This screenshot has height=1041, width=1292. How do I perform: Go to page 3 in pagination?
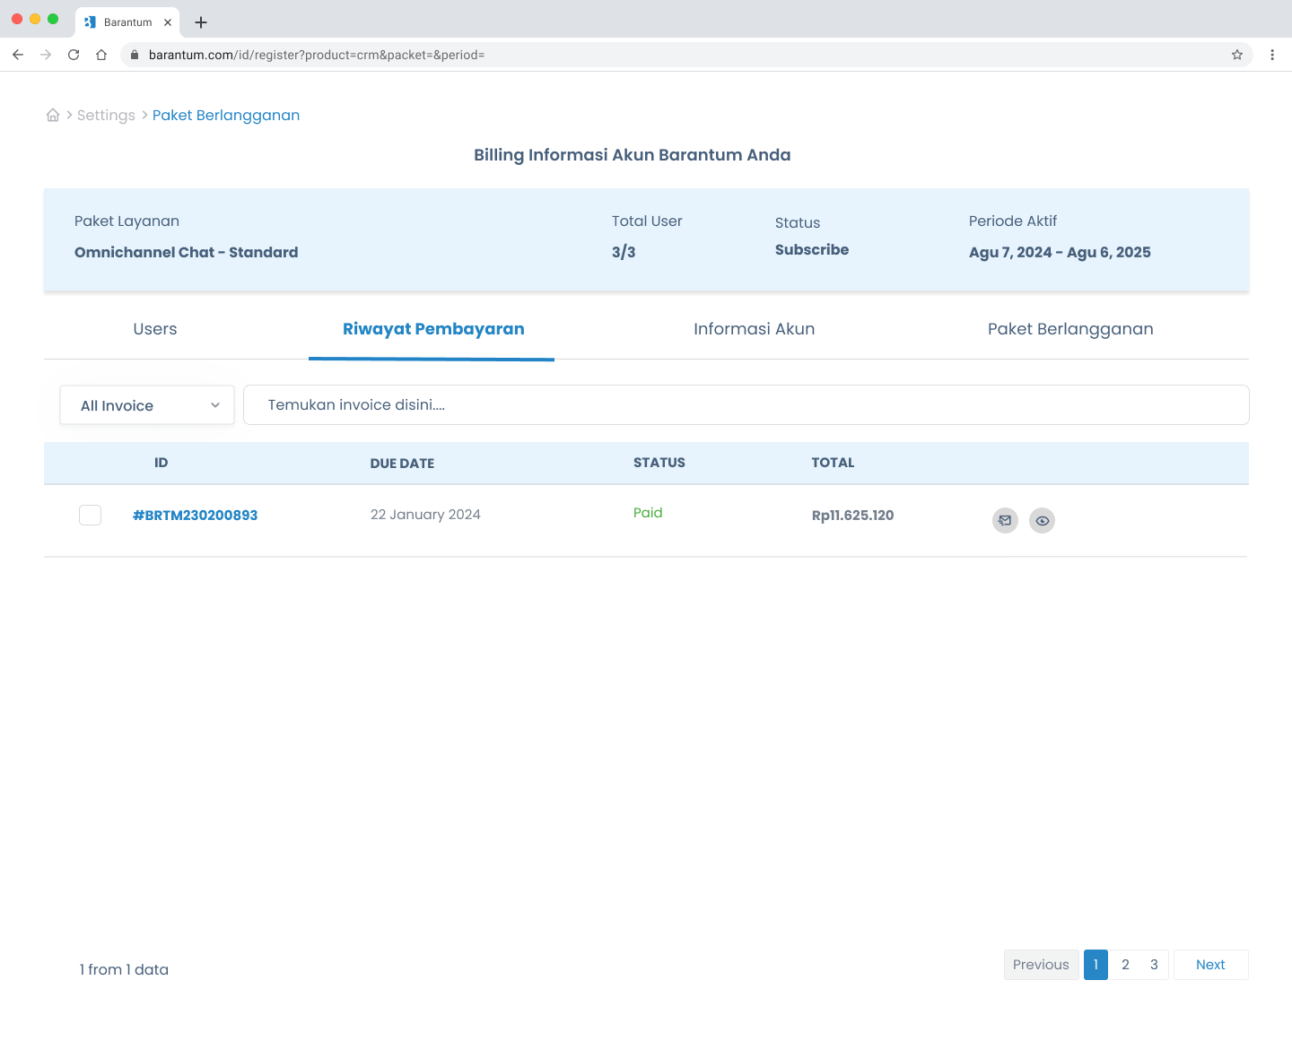click(1154, 965)
